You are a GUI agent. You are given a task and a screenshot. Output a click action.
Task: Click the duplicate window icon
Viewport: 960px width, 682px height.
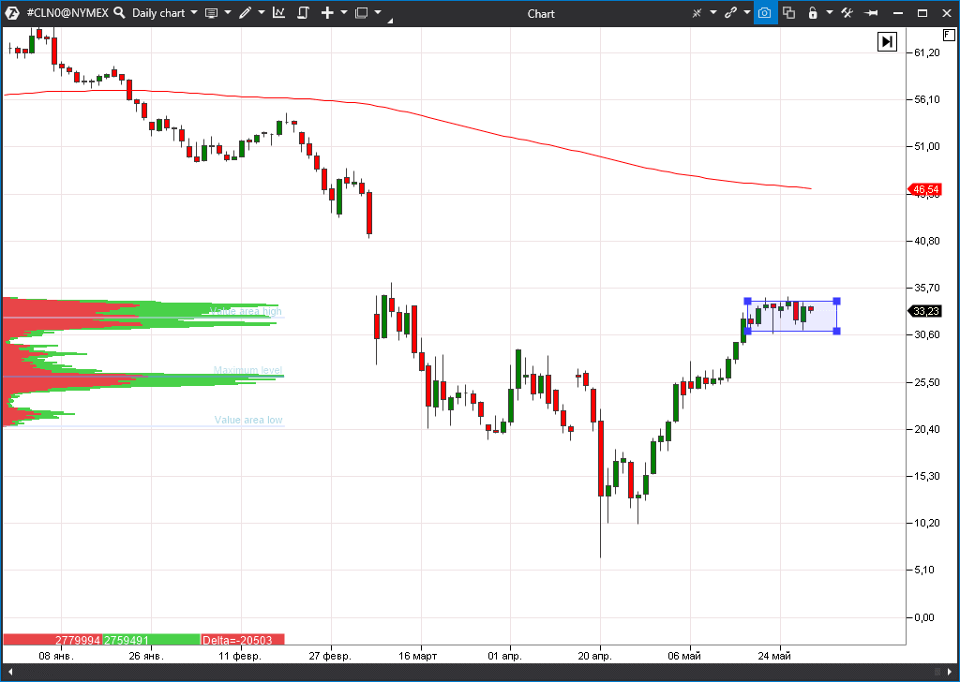(788, 13)
